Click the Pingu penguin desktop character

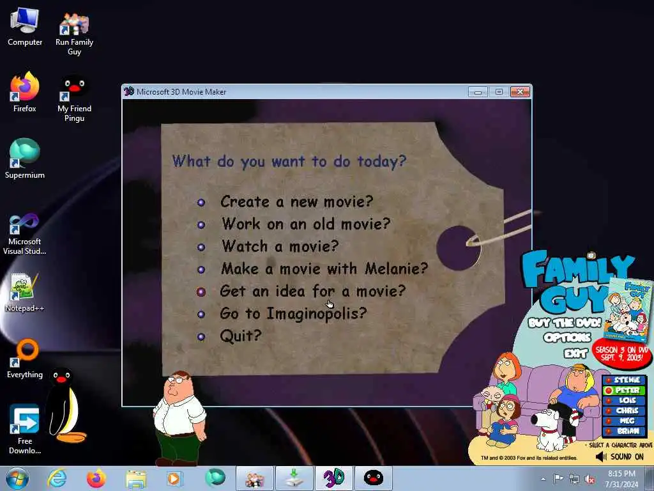tap(65, 405)
